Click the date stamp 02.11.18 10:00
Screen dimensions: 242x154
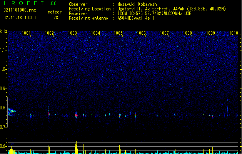(x=20, y=18)
